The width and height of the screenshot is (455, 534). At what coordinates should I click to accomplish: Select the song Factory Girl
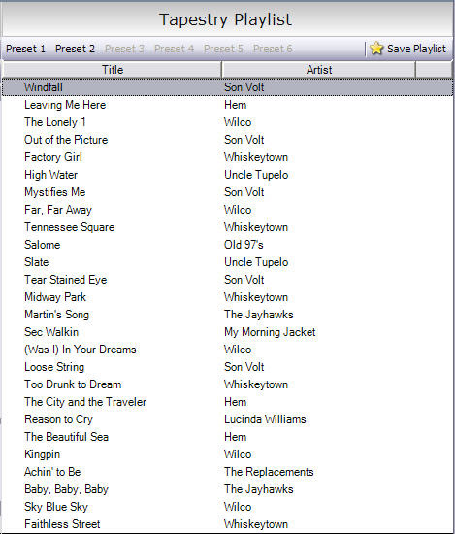(53, 157)
